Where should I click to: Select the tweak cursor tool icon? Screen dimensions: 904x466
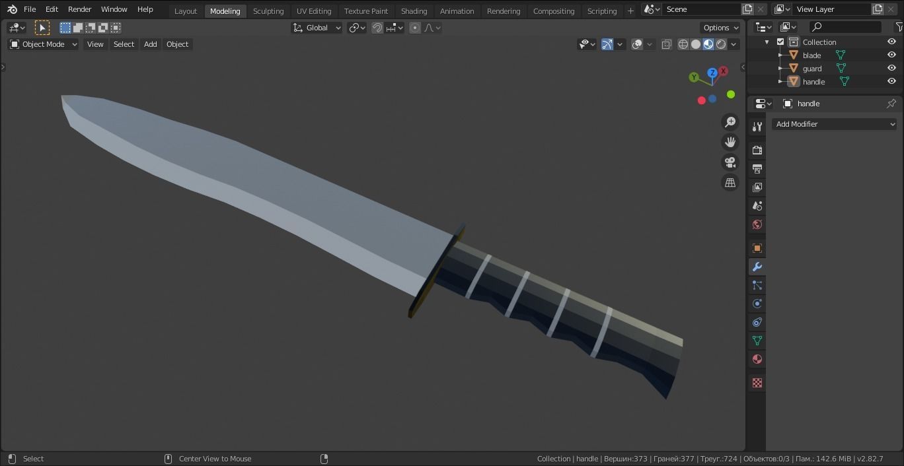coord(42,28)
